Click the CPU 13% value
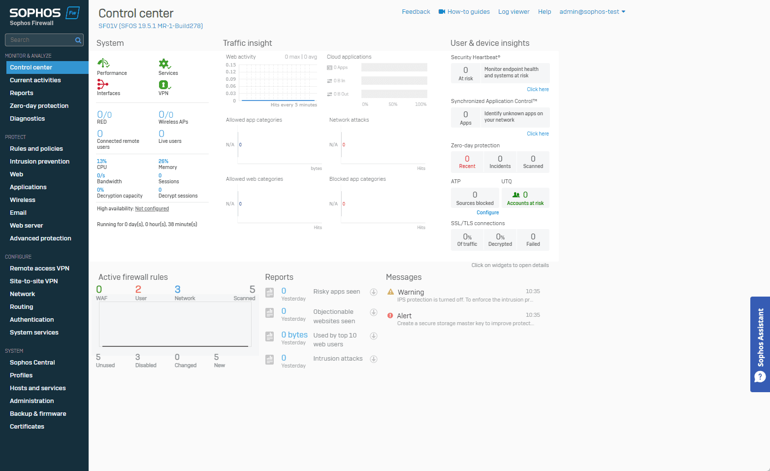Screen dimensions: 770x471 click(102, 162)
